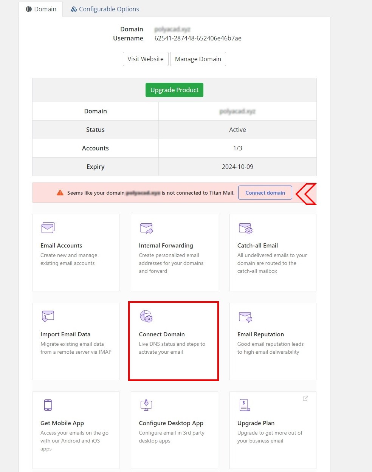
Task: Select the Import Email Data icon
Action: [x=48, y=316]
